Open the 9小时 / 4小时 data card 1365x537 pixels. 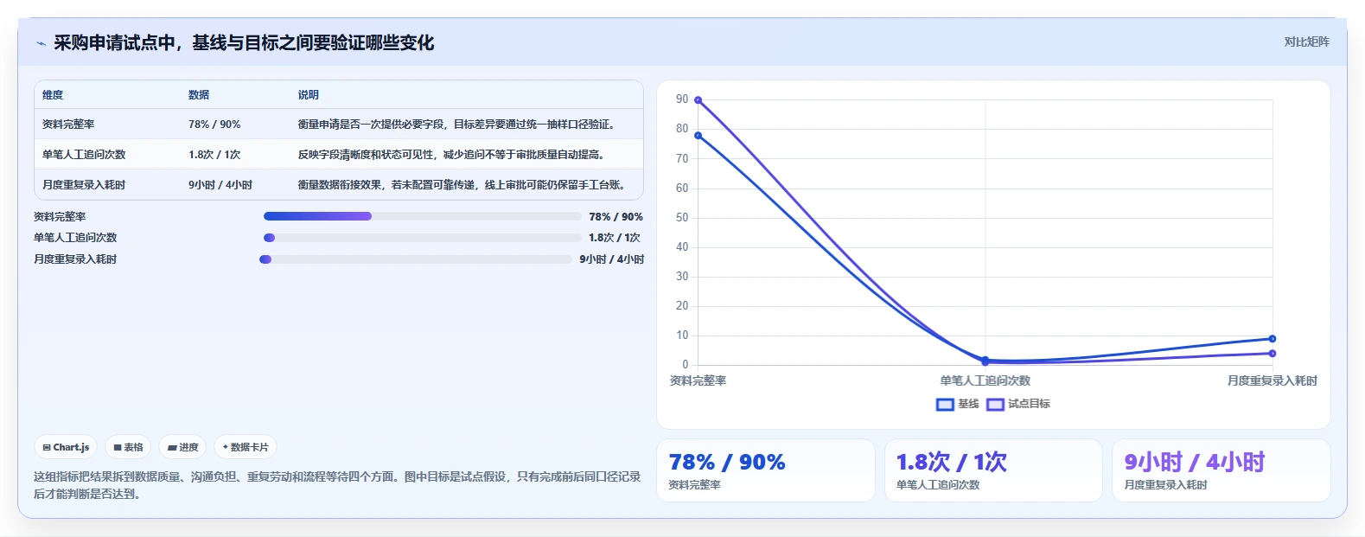point(1221,470)
